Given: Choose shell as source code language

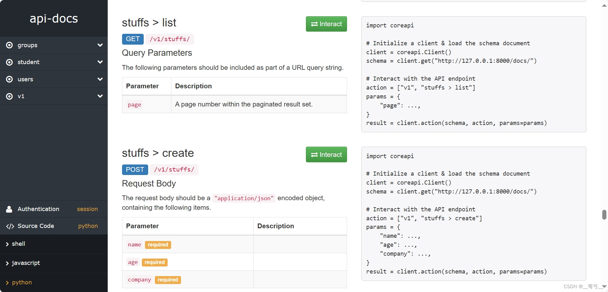Looking at the screenshot, I should [x=18, y=244].
